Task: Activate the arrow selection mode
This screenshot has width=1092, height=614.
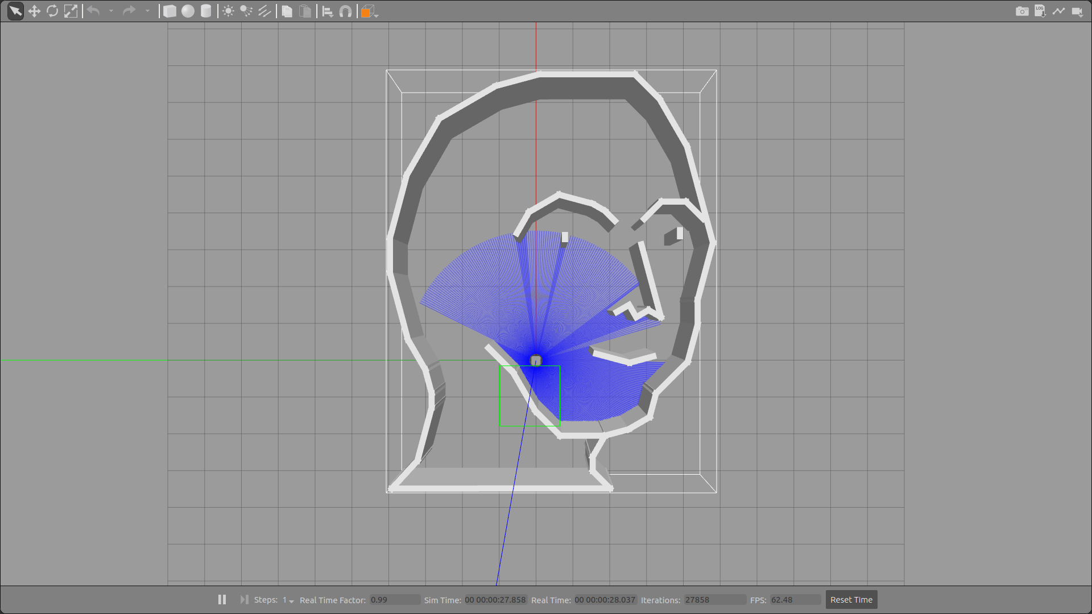Action: (15, 11)
